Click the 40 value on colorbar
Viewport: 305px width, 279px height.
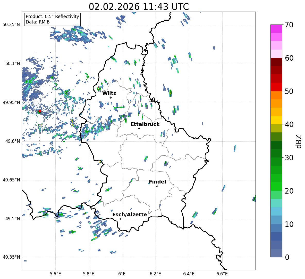pos(289,124)
